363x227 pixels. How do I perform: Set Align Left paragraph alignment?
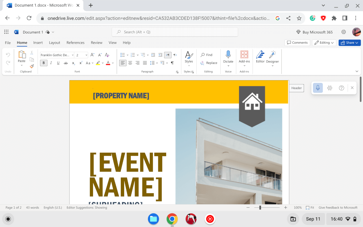coord(123,63)
